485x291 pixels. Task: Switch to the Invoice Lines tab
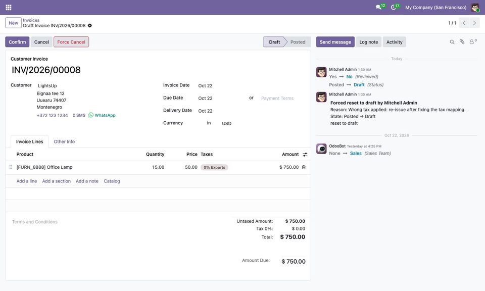tap(30, 141)
